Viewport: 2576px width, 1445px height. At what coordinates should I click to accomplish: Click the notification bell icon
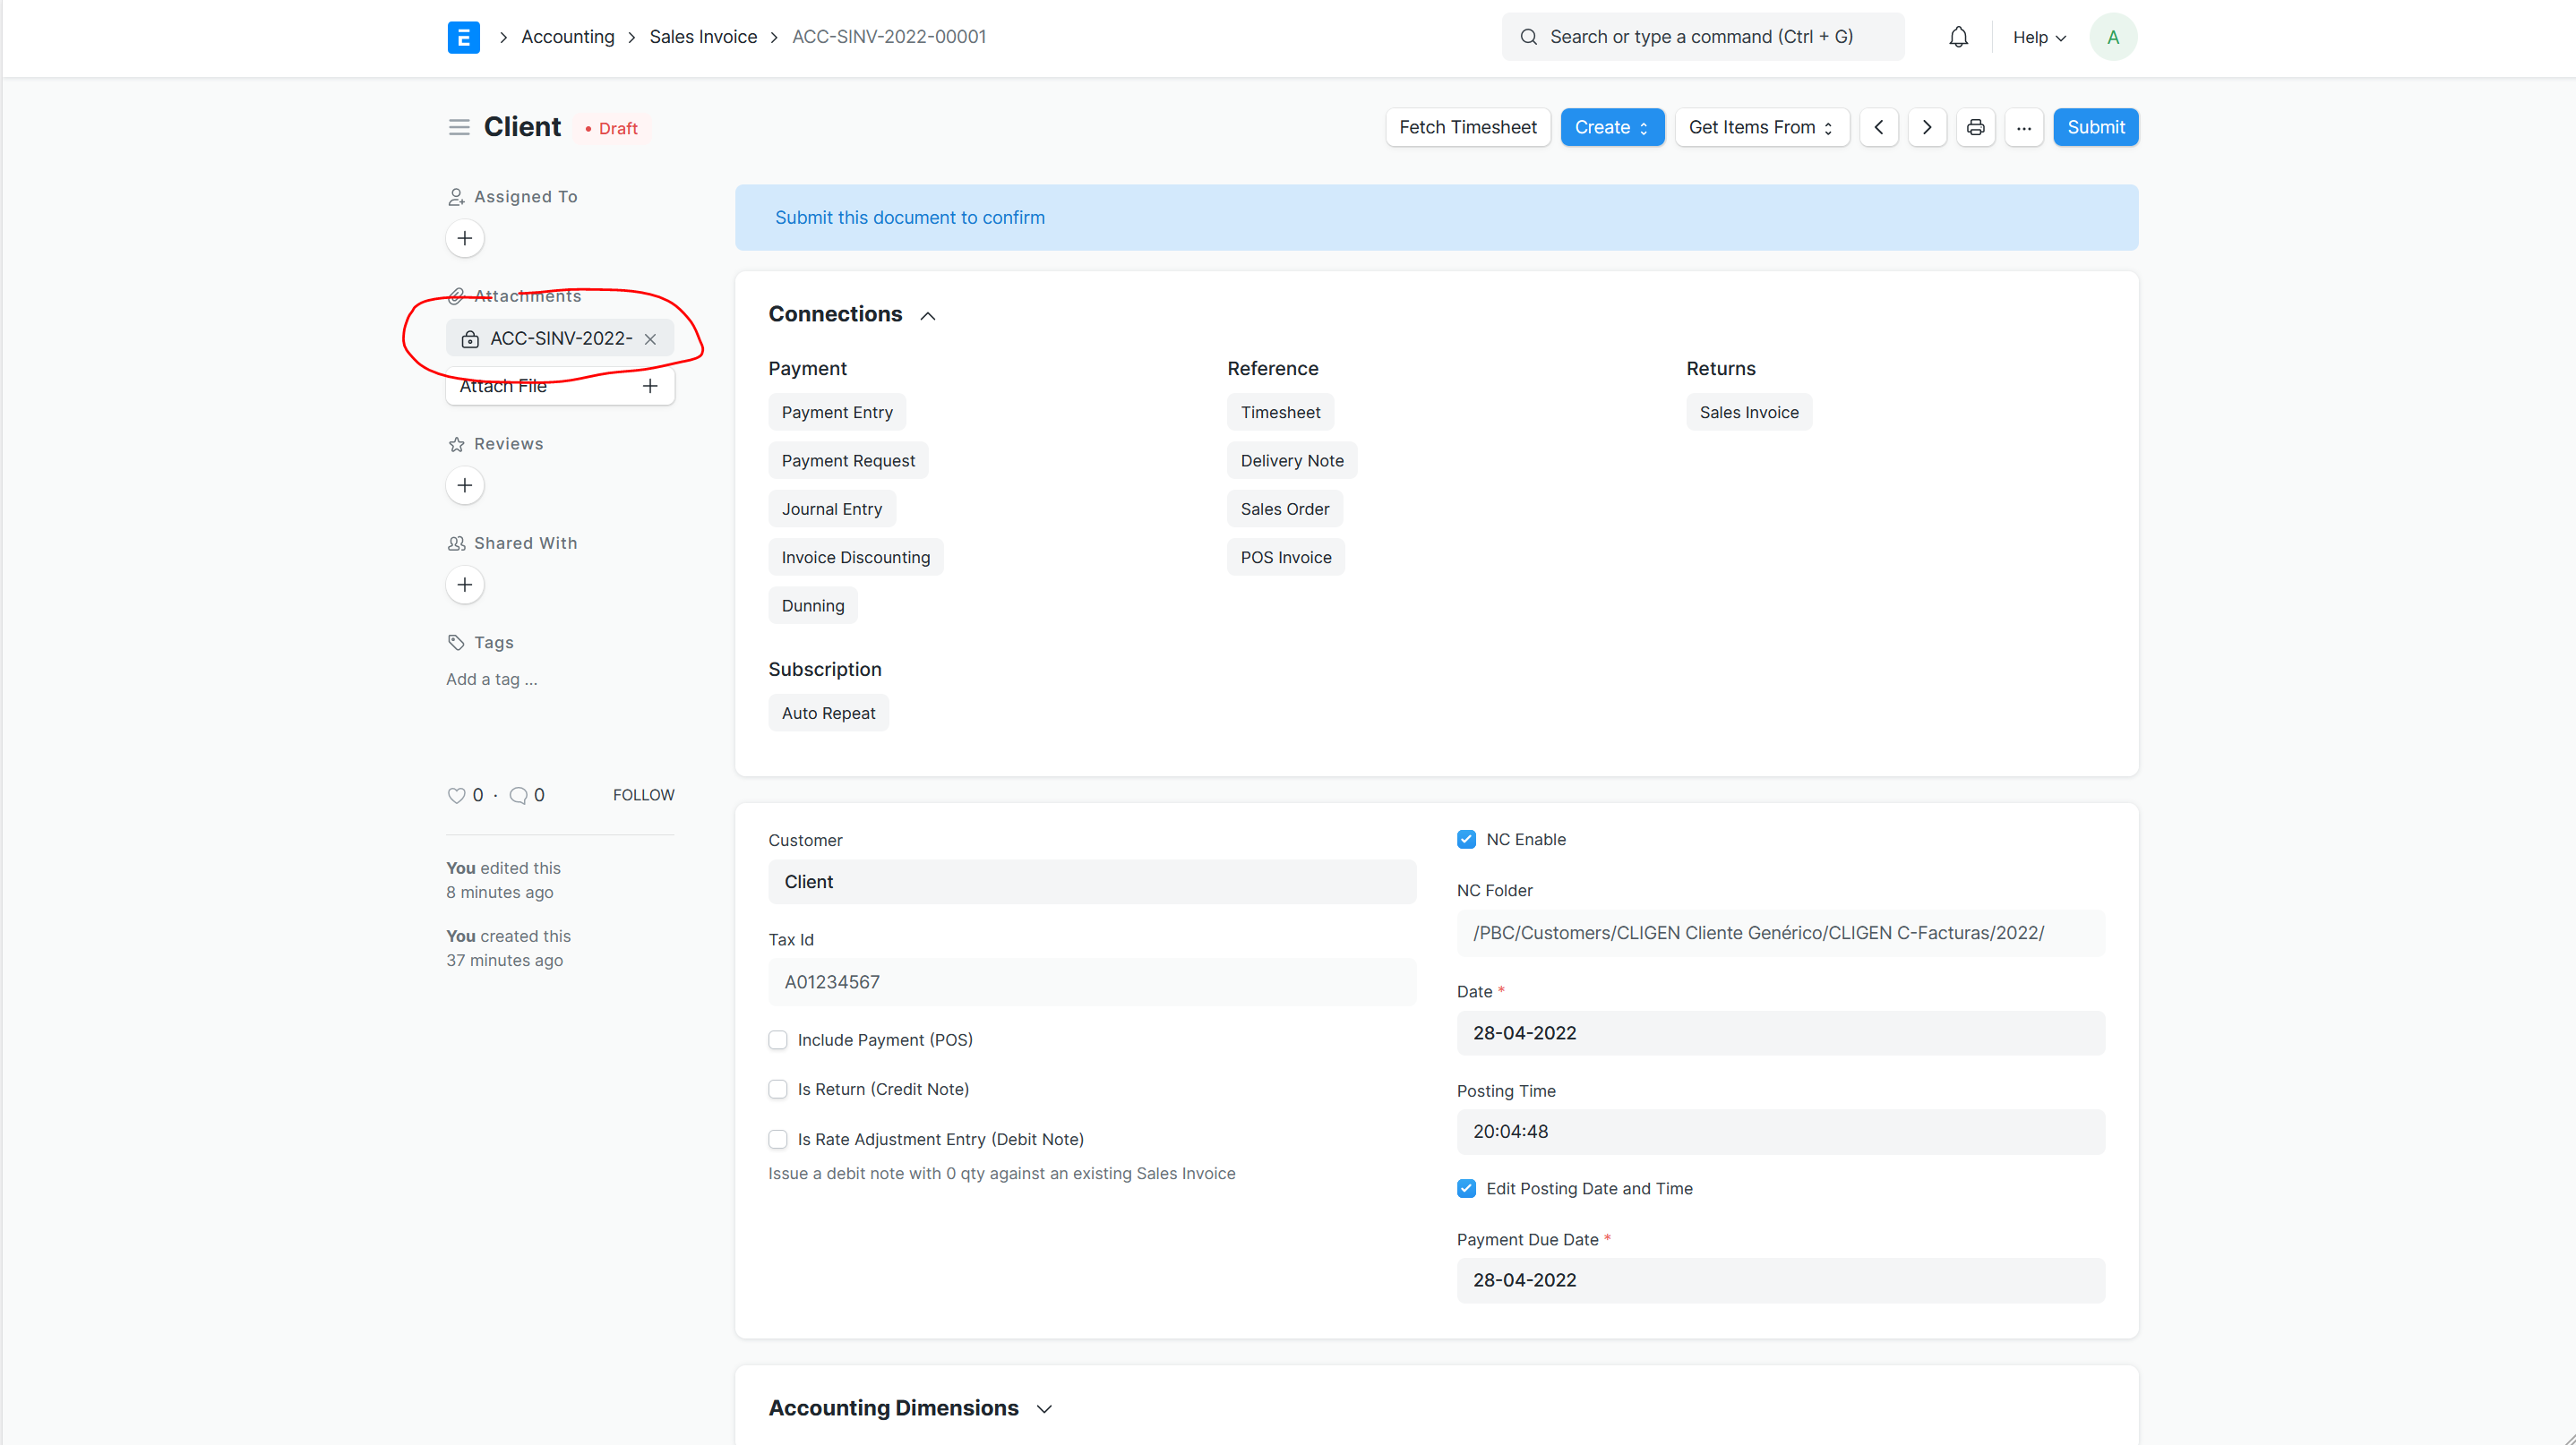[x=1961, y=37]
